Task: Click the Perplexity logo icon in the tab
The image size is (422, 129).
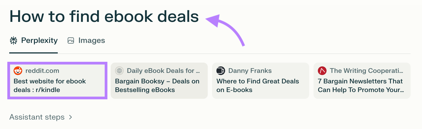Action: point(13,41)
